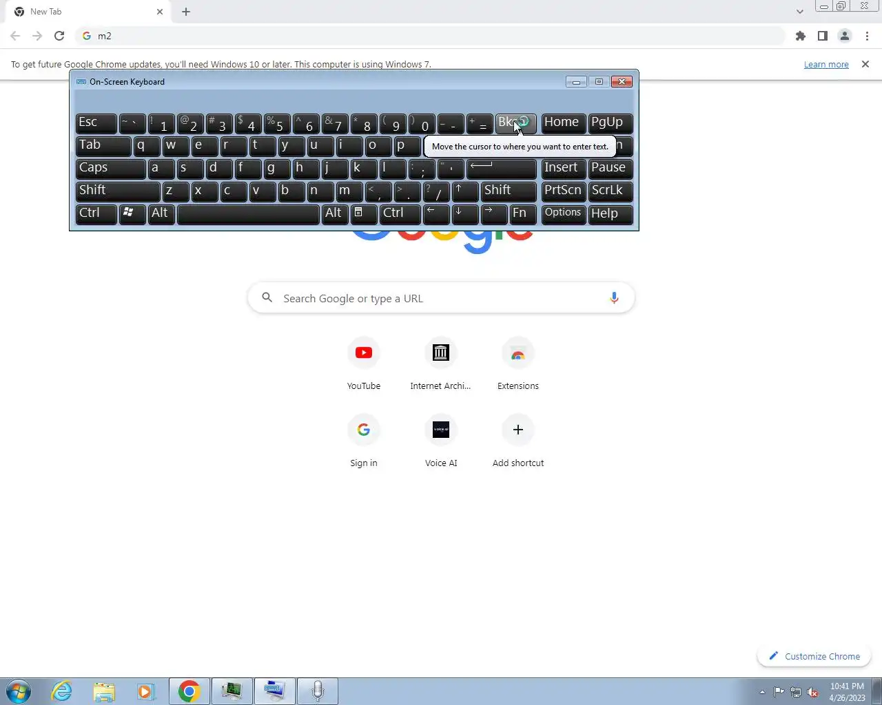The width and height of the screenshot is (882, 705).
Task: Toggle the right Alt key on keyboard
Action: click(335, 214)
